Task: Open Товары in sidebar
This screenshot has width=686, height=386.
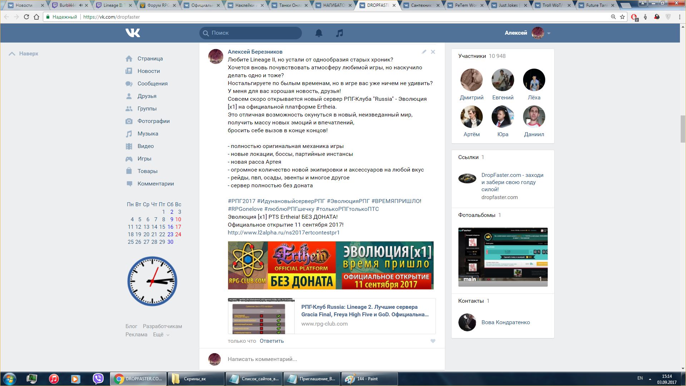Action: pos(148,171)
